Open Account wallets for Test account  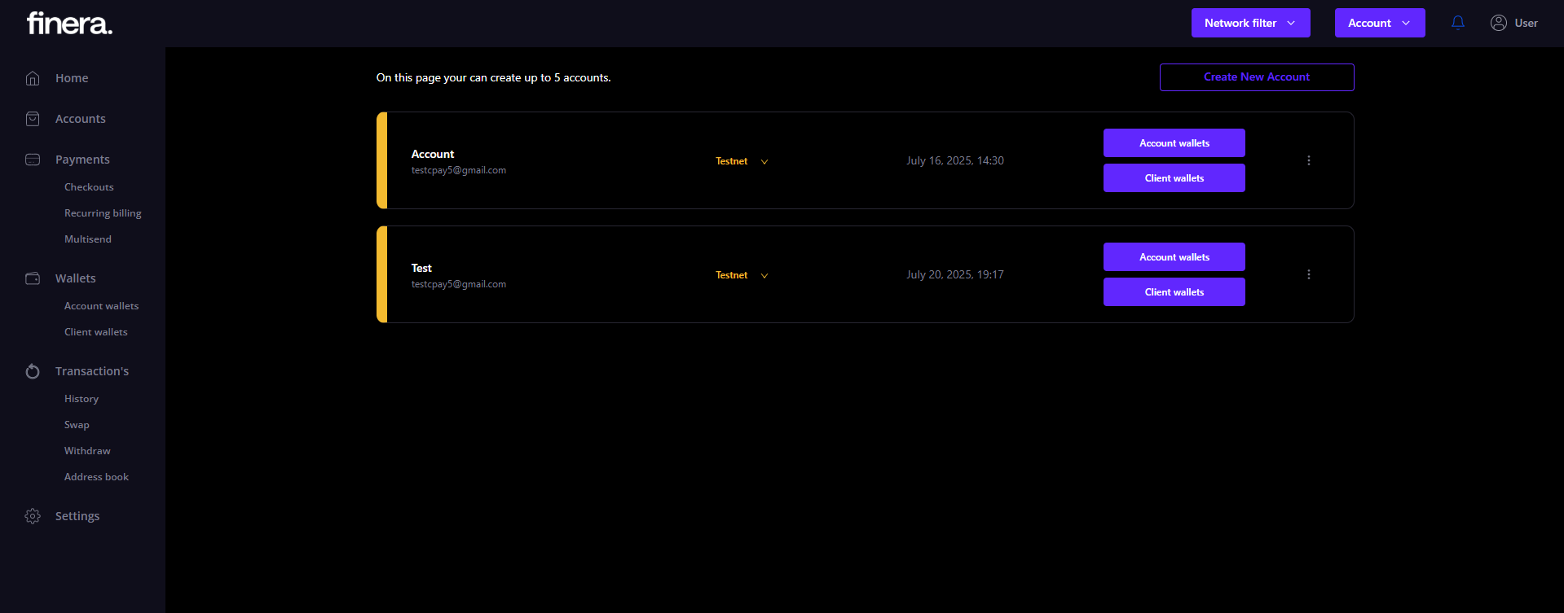click(x=1174, y=257)
